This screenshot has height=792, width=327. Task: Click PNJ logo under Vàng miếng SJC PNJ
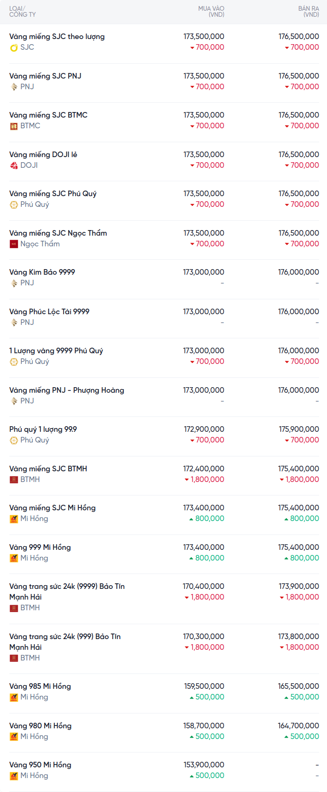pyautogui.click(x=14, y=87)
